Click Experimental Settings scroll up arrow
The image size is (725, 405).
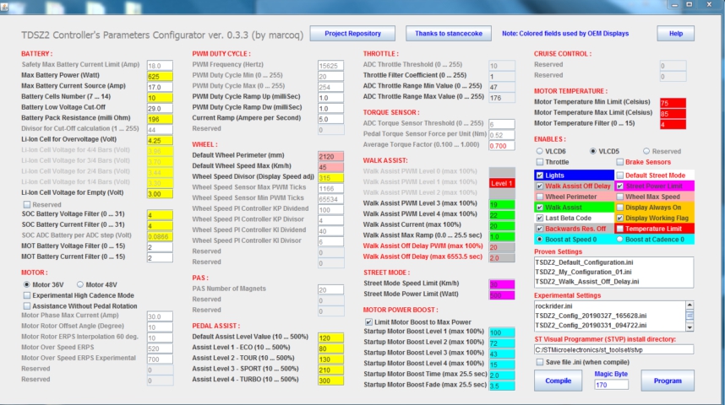[x=690, y=305]
